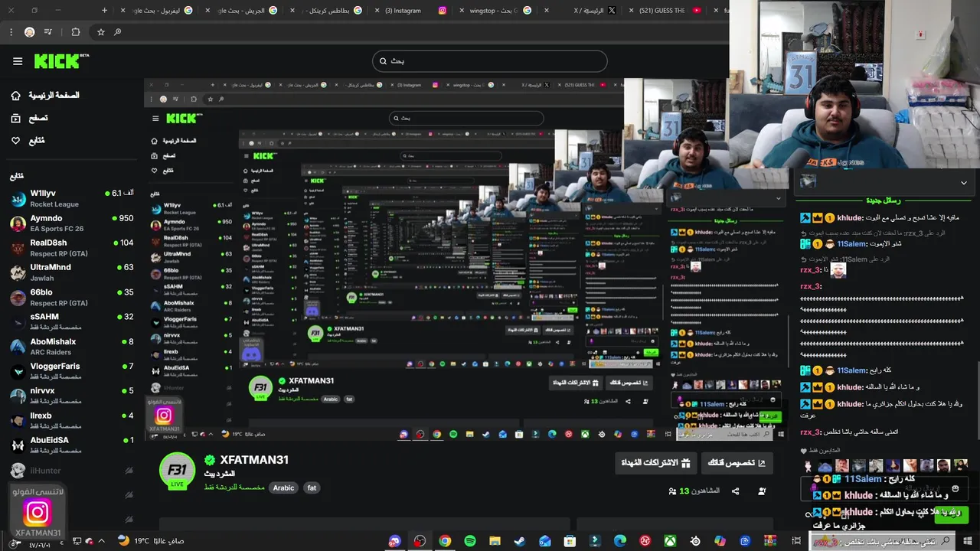The image size is (980, 551).
Task: Open the Chrome profile avatar
Action: 29,32
